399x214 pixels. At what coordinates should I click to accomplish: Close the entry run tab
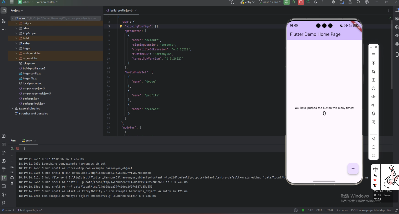(x=35, y=141)
